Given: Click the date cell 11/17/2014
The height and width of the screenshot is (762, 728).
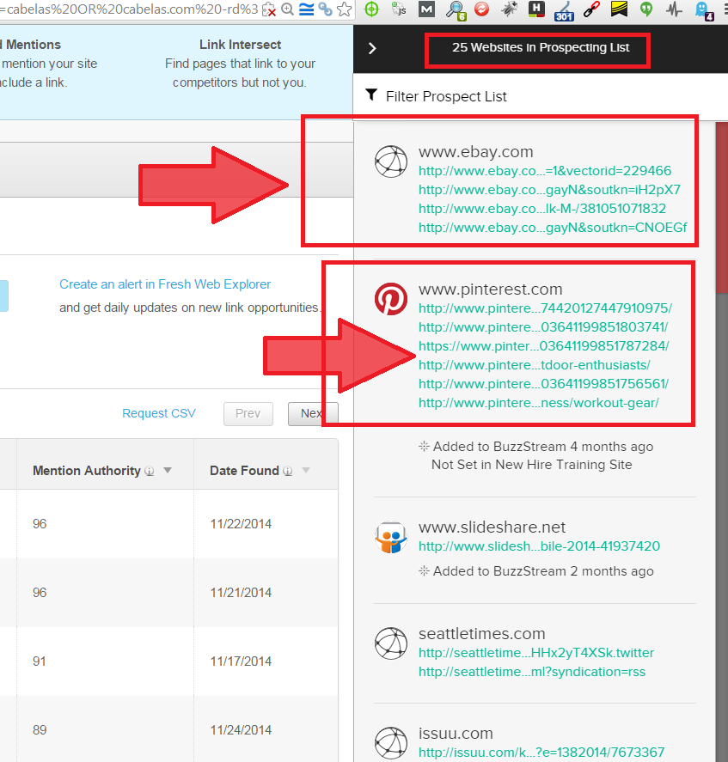Looking at the screenshot, I should (x=241, y=661).
